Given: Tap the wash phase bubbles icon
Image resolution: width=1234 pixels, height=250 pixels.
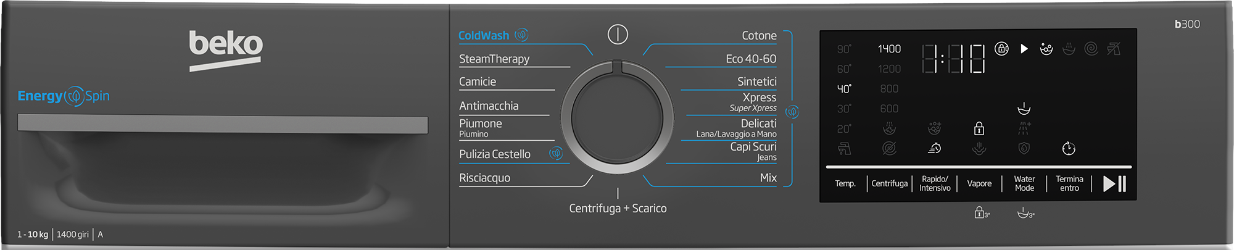Looking at the screenshot, I should [x=1046, y=49].
